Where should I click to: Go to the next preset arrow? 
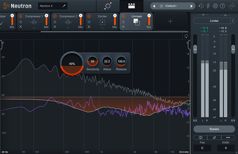[x=192, y=6]
